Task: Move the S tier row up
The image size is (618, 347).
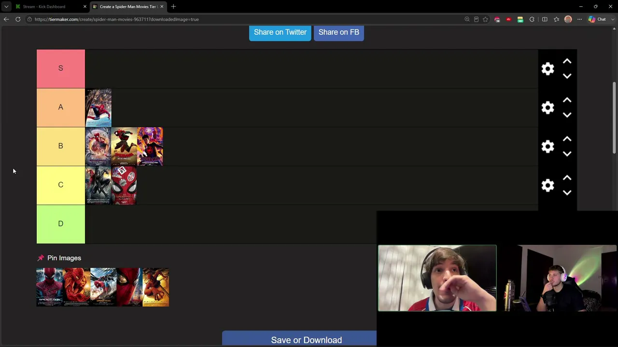Action: click(567, 62)
